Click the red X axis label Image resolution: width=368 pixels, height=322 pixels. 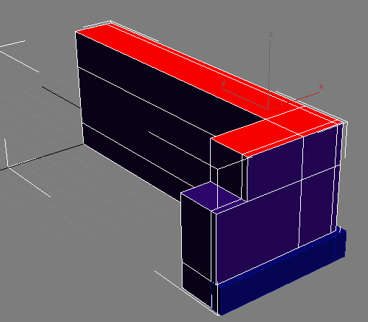pyautogui.click(x=321, y=87)
